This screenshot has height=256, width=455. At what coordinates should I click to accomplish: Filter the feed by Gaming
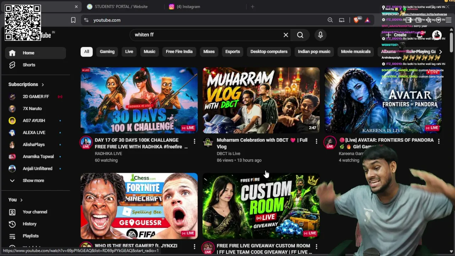[107, 52]
